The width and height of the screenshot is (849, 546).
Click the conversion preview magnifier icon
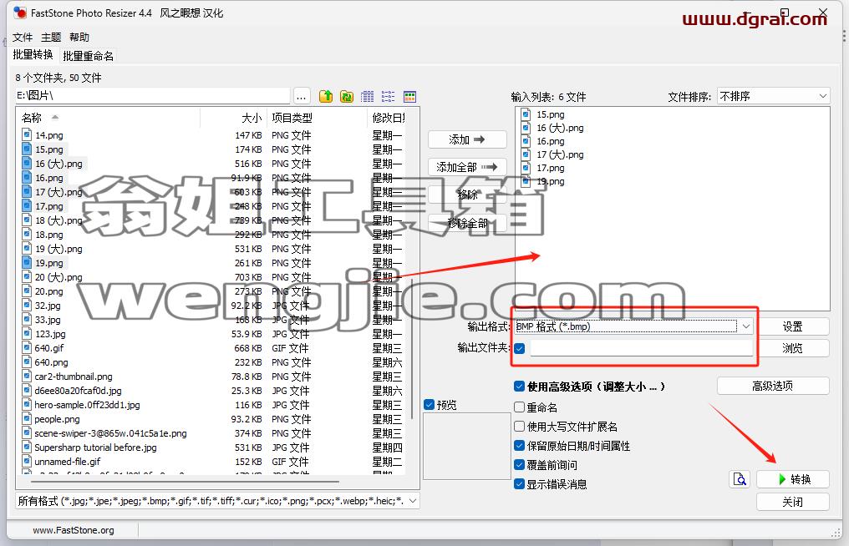click(x=740, y=479)
